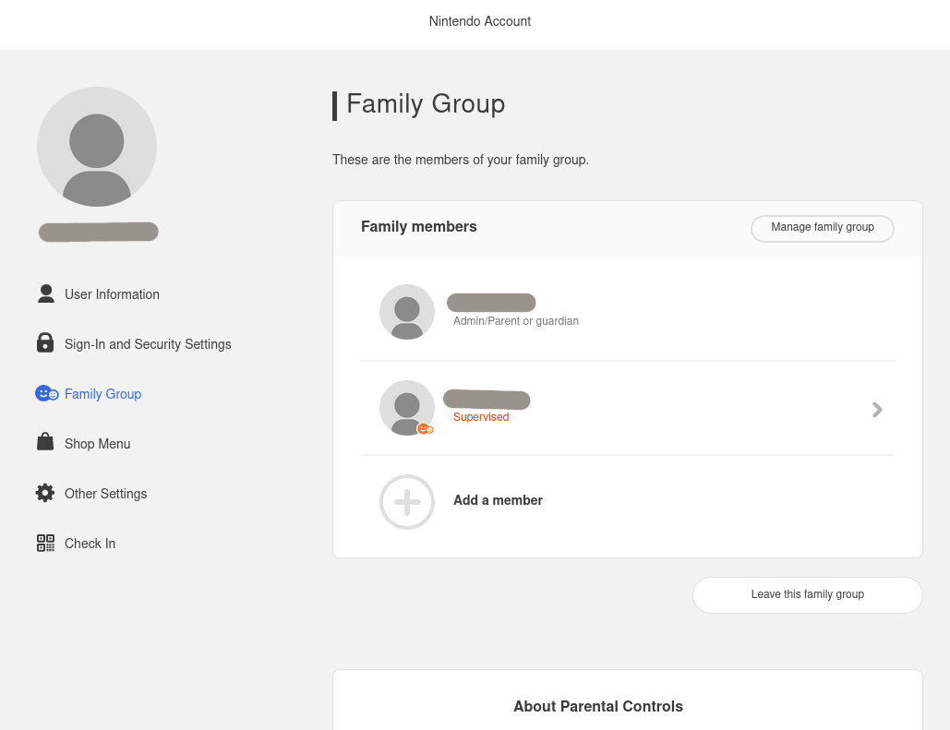
Task: Click the Add a member plus icon
Action: 407,502
